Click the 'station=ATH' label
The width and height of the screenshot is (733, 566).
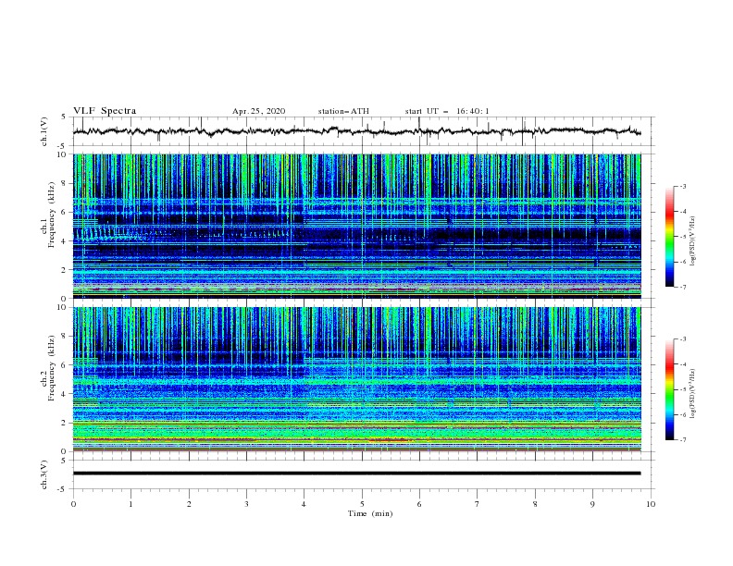point(343,111)
